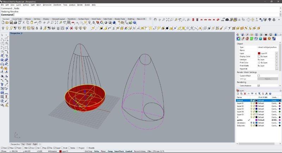282x153 pixels.
Task: Click the Print icon
Action: 15,23
